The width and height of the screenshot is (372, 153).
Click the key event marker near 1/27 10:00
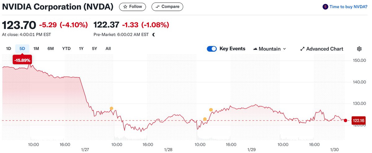(x=112, y=108)
